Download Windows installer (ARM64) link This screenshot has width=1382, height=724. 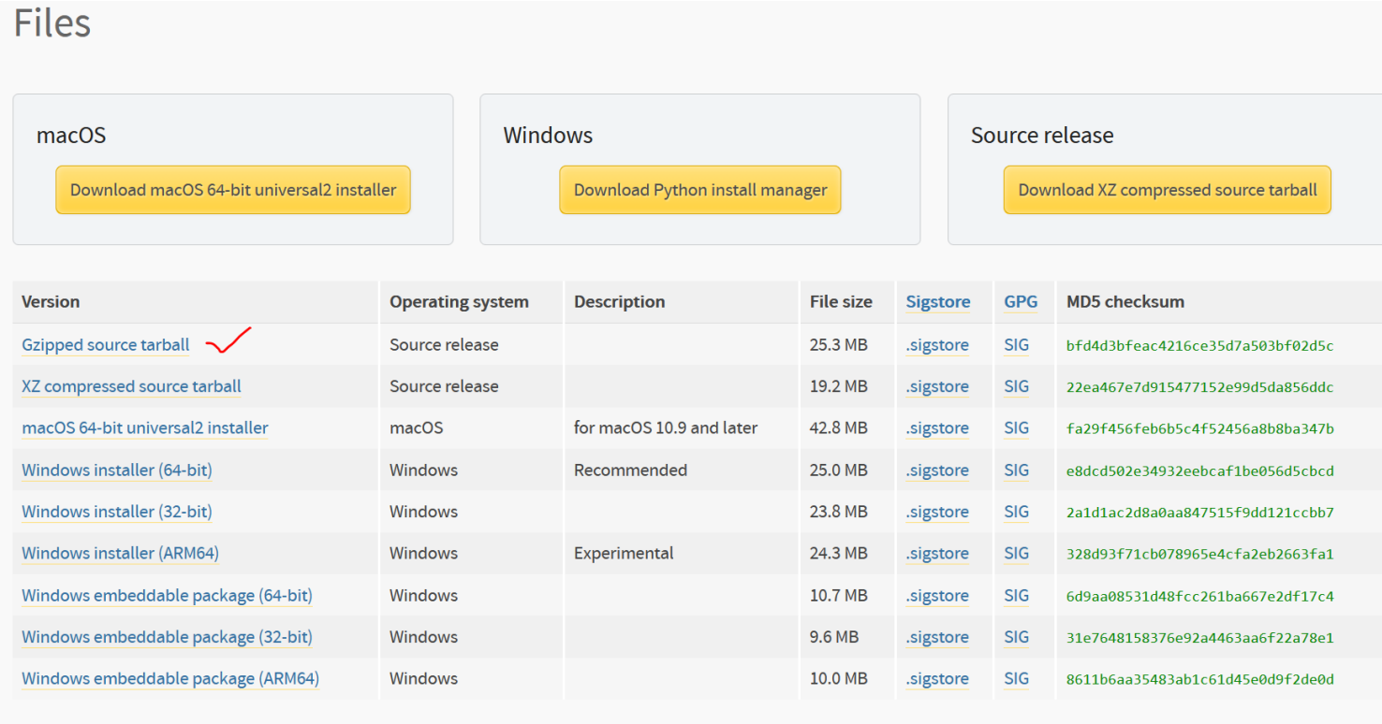click(120, 554)
